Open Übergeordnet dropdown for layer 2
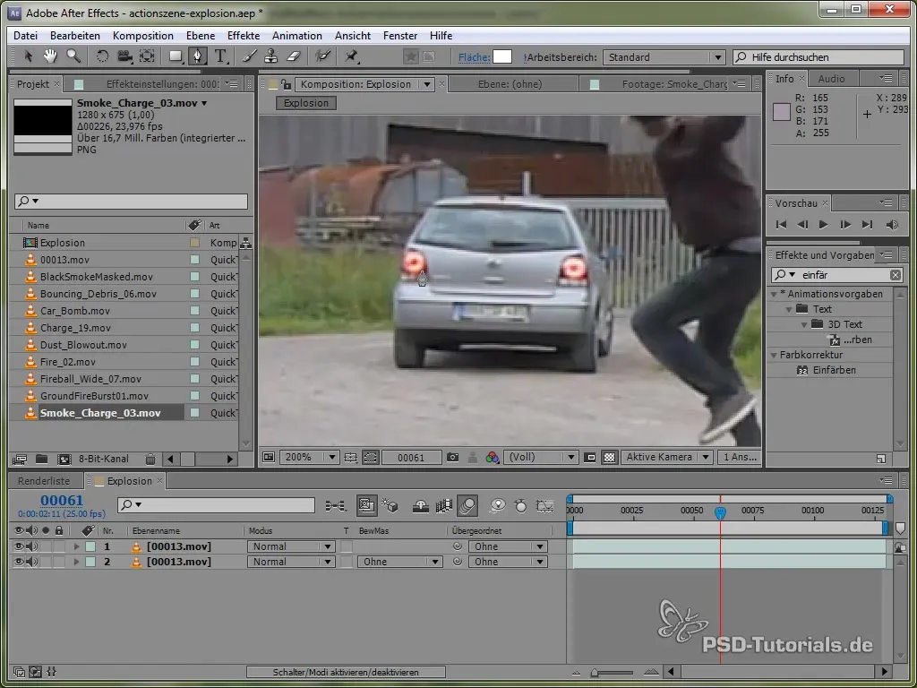This screenshot has width=917, height=688. [x=507, y=562]
